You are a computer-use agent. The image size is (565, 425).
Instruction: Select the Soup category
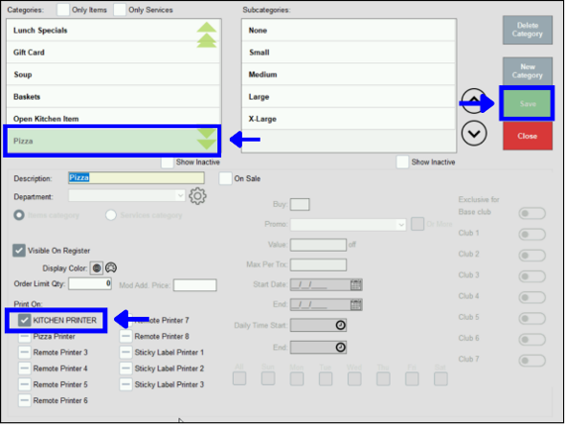tap(114, 75)
